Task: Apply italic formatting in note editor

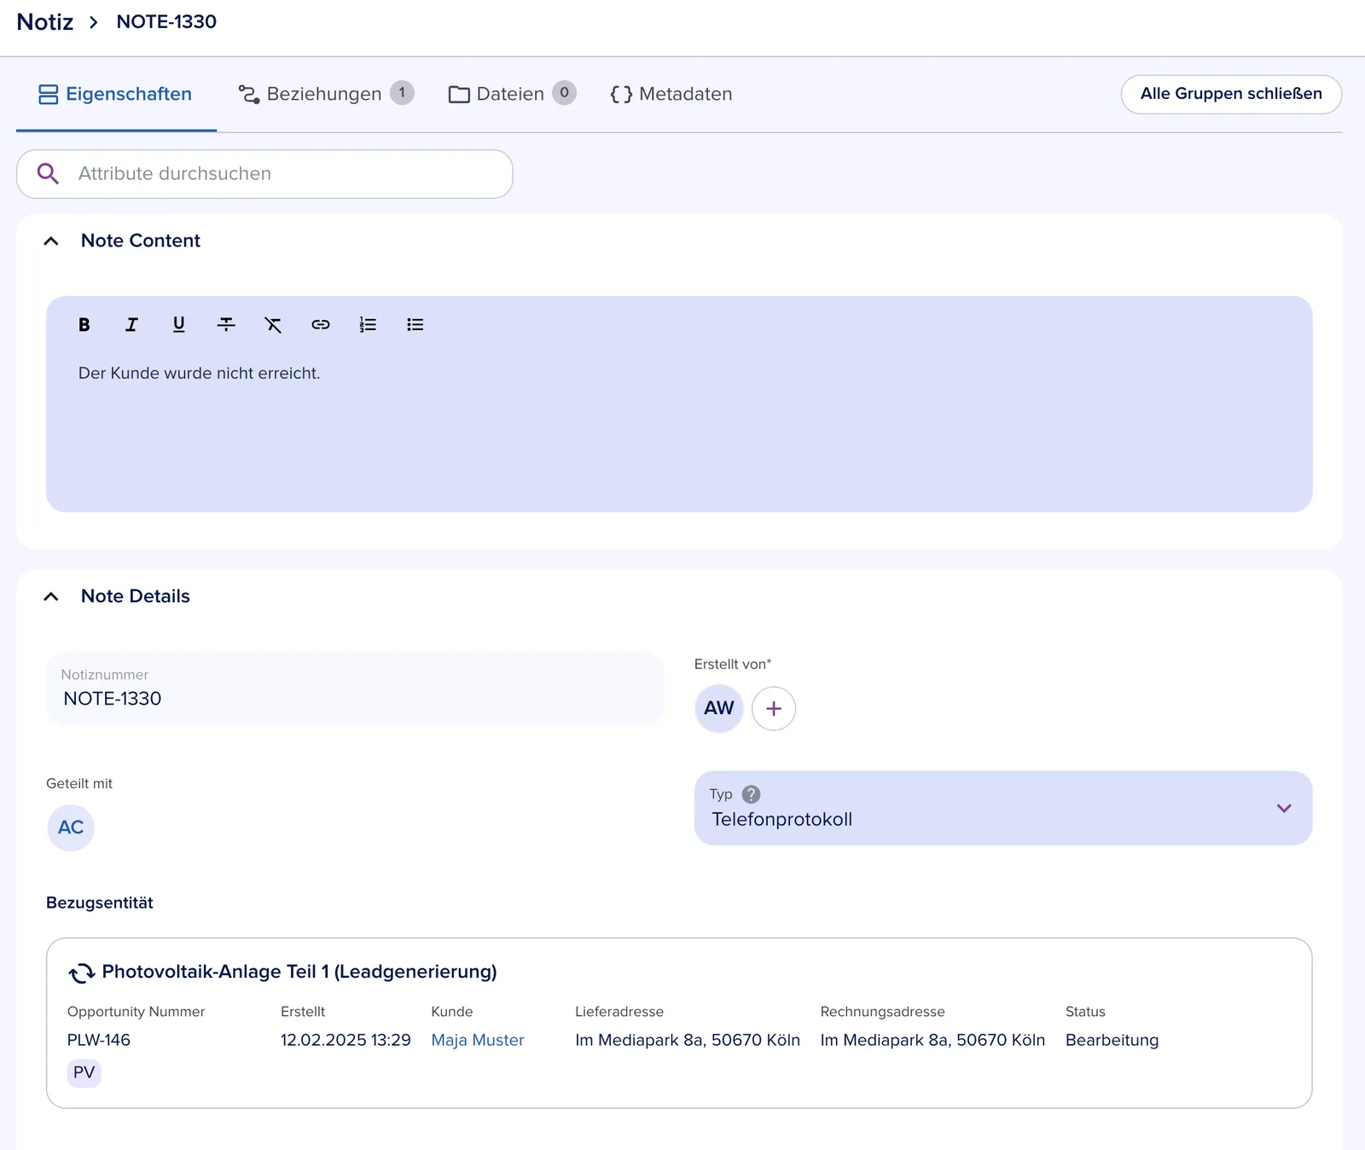Action: coord(131,324)
